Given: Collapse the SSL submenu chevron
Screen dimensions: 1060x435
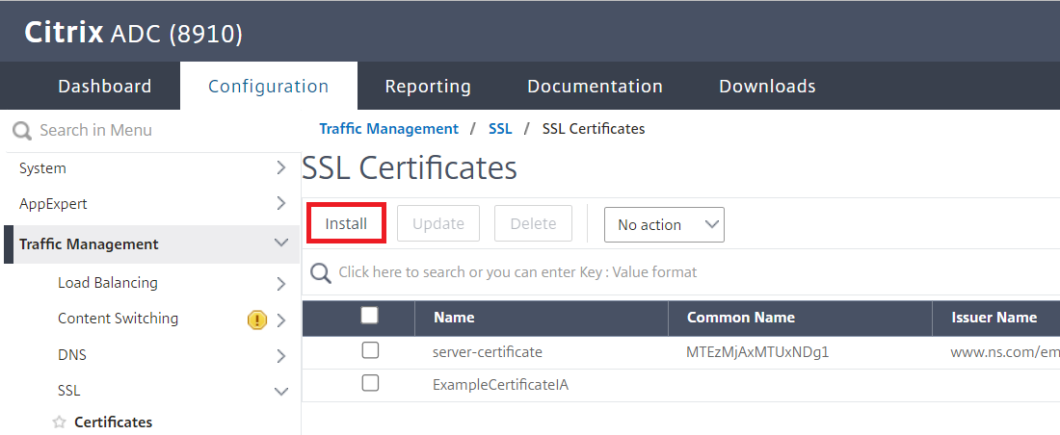Looking at the screenshot, I should pos(281,391).
